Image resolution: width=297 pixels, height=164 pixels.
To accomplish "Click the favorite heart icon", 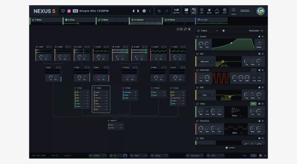I will click(x=63, y=11).
